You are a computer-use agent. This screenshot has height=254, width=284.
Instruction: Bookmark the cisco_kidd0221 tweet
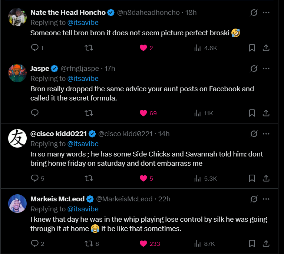click(252, 178)
